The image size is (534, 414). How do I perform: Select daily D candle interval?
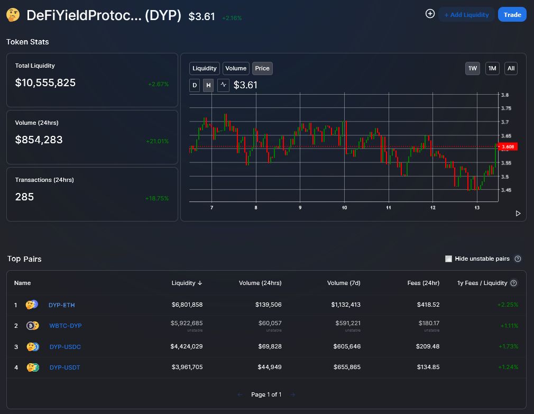point(195,85)
